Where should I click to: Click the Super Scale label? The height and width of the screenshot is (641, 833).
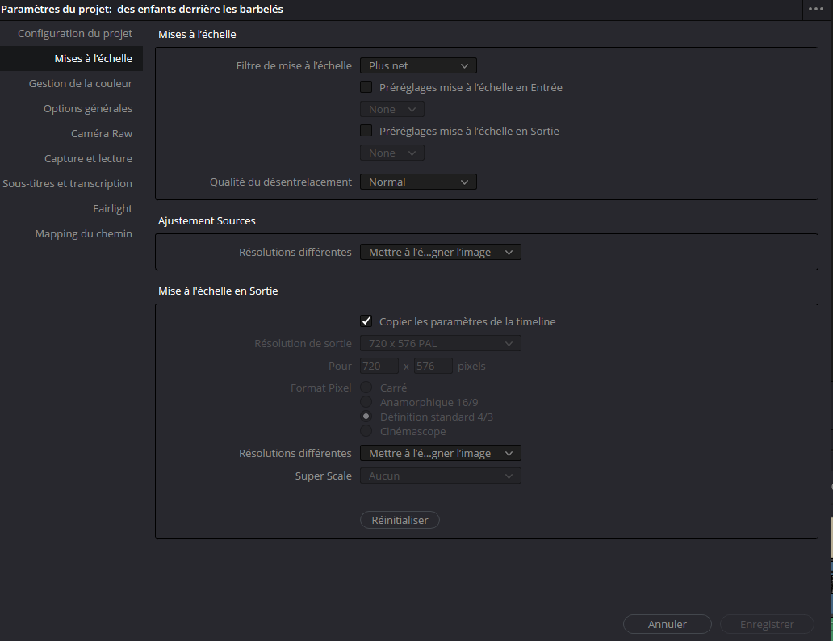point(324,476)
